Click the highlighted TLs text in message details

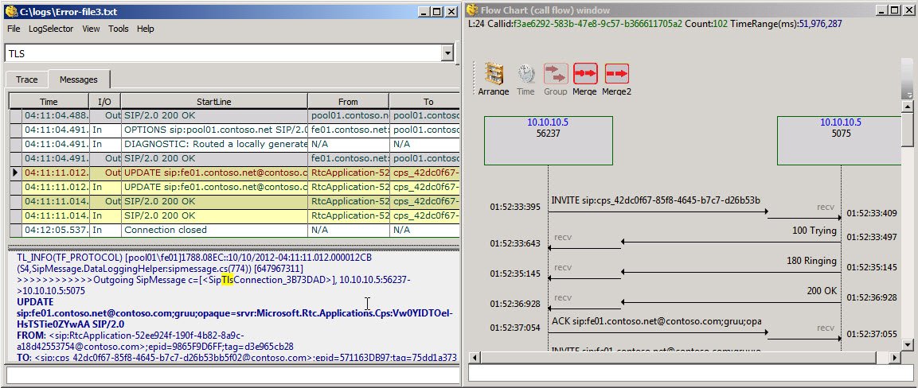(227, 280)
